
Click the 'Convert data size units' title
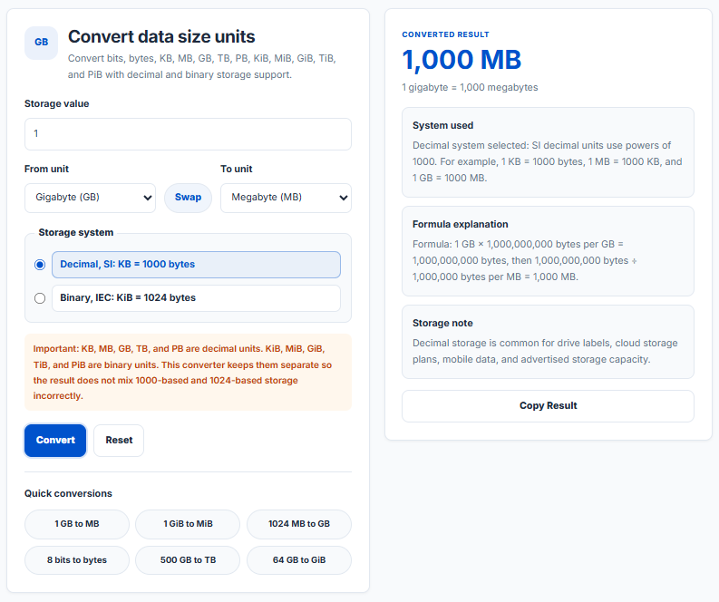point(161,36)
